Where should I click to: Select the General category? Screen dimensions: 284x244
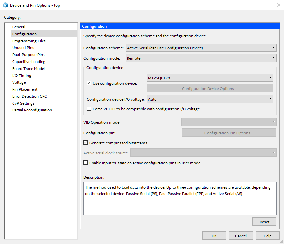[19, 27]
